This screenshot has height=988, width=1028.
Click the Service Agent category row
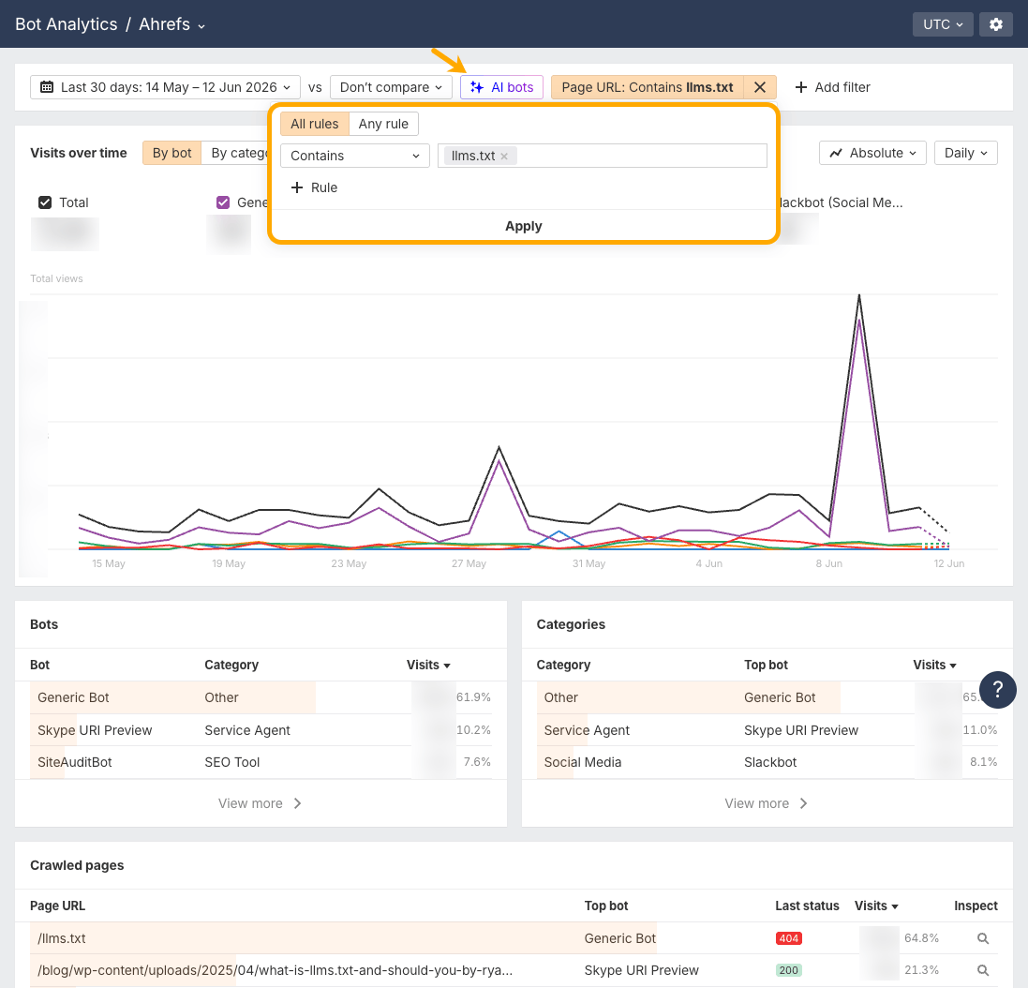[x=767, y=729]
